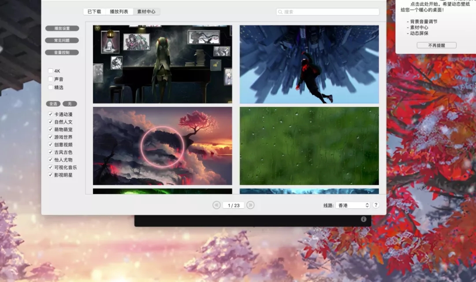
Task: Click the 素材中心 line in the tip popup
Action: coord(419,28)
